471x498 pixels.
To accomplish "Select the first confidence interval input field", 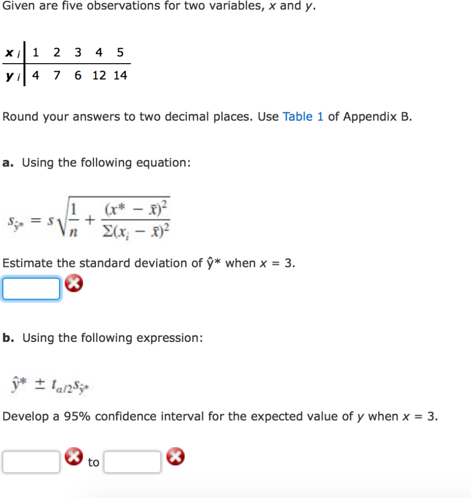I will point(31,462).
